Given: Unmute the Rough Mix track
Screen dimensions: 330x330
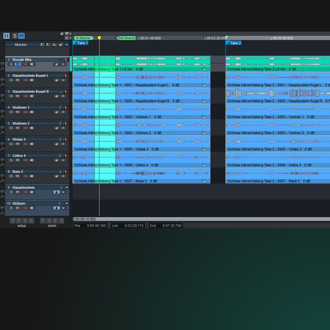Looking at the screenshot, I should (x=18, y=64).
